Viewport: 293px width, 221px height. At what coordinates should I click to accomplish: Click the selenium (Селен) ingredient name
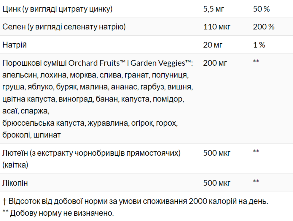(x=64, y=27)
